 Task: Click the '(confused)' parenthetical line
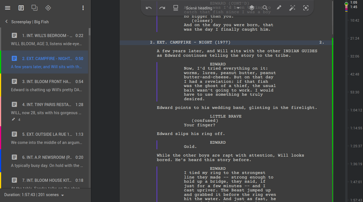[x=205, y=121]
